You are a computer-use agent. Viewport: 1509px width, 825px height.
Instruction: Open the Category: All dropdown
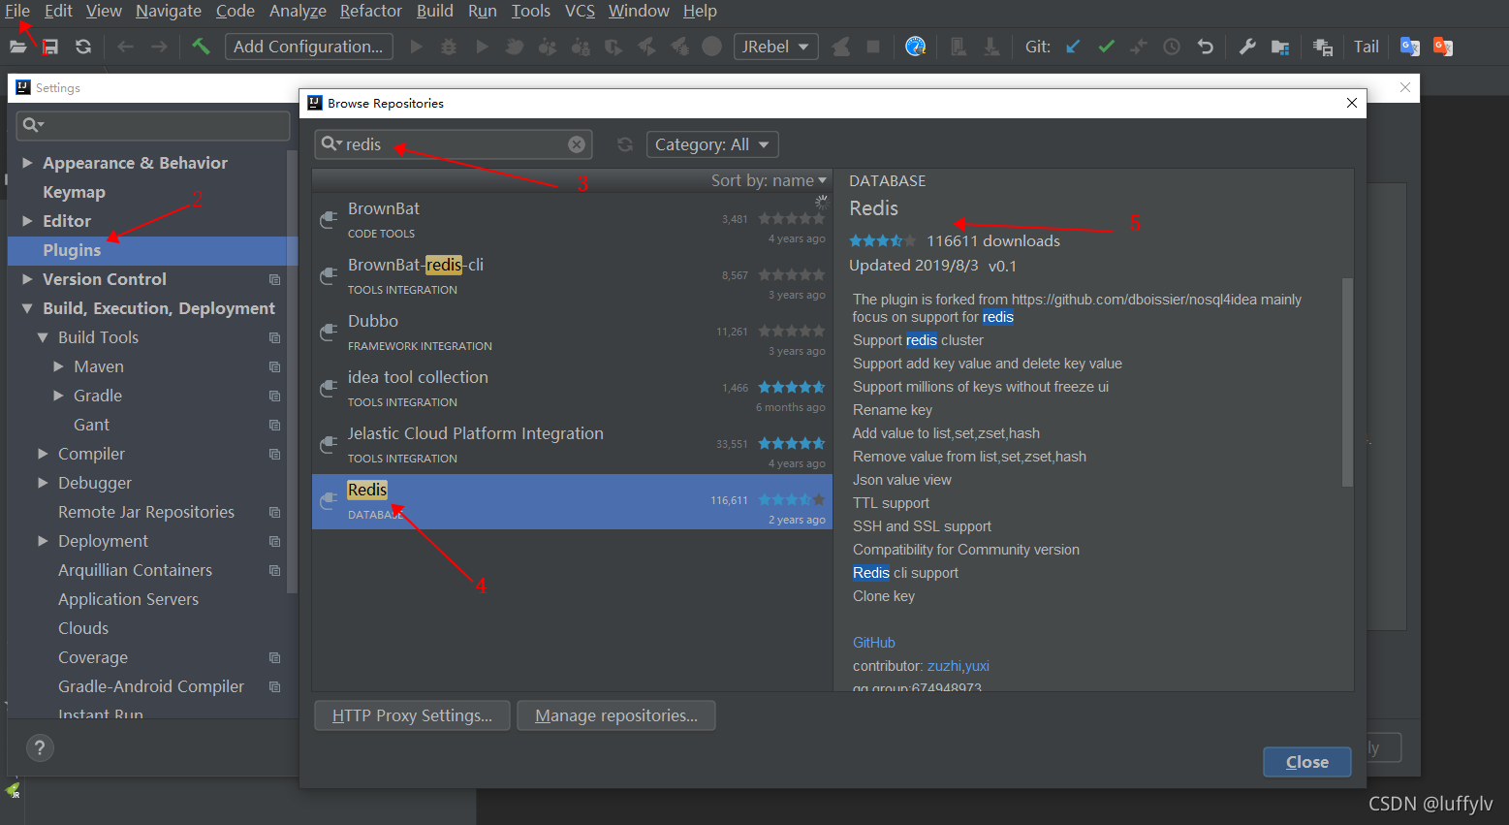(712, 144)
